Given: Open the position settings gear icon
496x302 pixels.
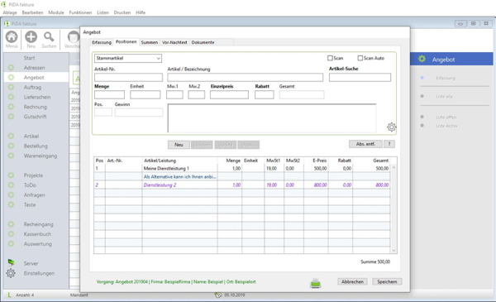Looking at the screenshot, I should coord(391,127).
